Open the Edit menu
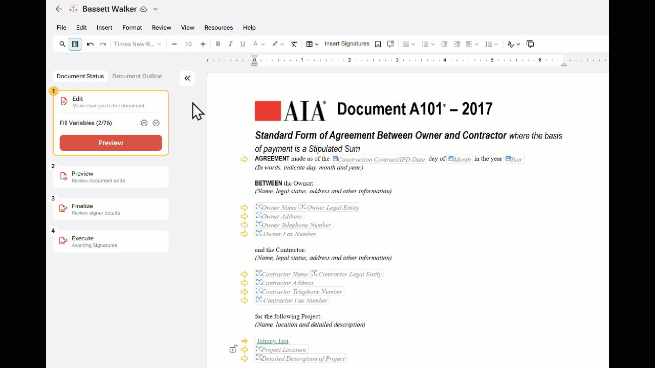 click(81, 28)
